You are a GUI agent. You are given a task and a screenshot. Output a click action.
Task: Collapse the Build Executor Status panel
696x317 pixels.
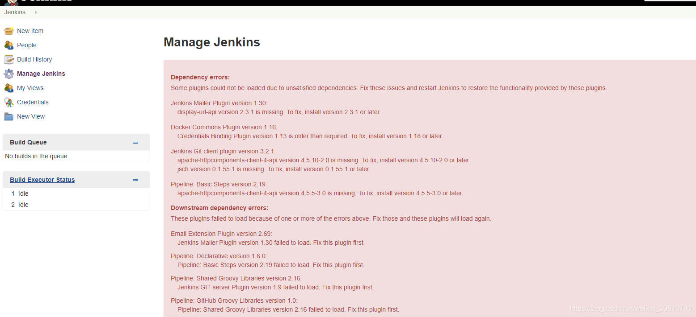(x=135, y=180)
